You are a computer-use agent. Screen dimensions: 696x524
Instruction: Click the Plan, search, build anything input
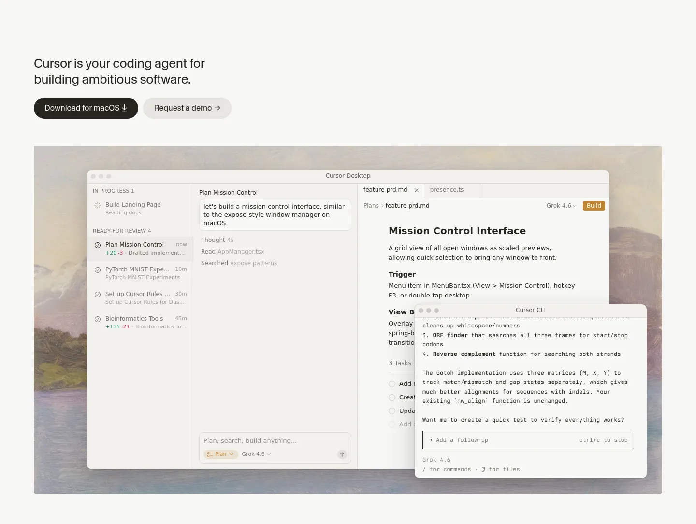coord(275,440)
